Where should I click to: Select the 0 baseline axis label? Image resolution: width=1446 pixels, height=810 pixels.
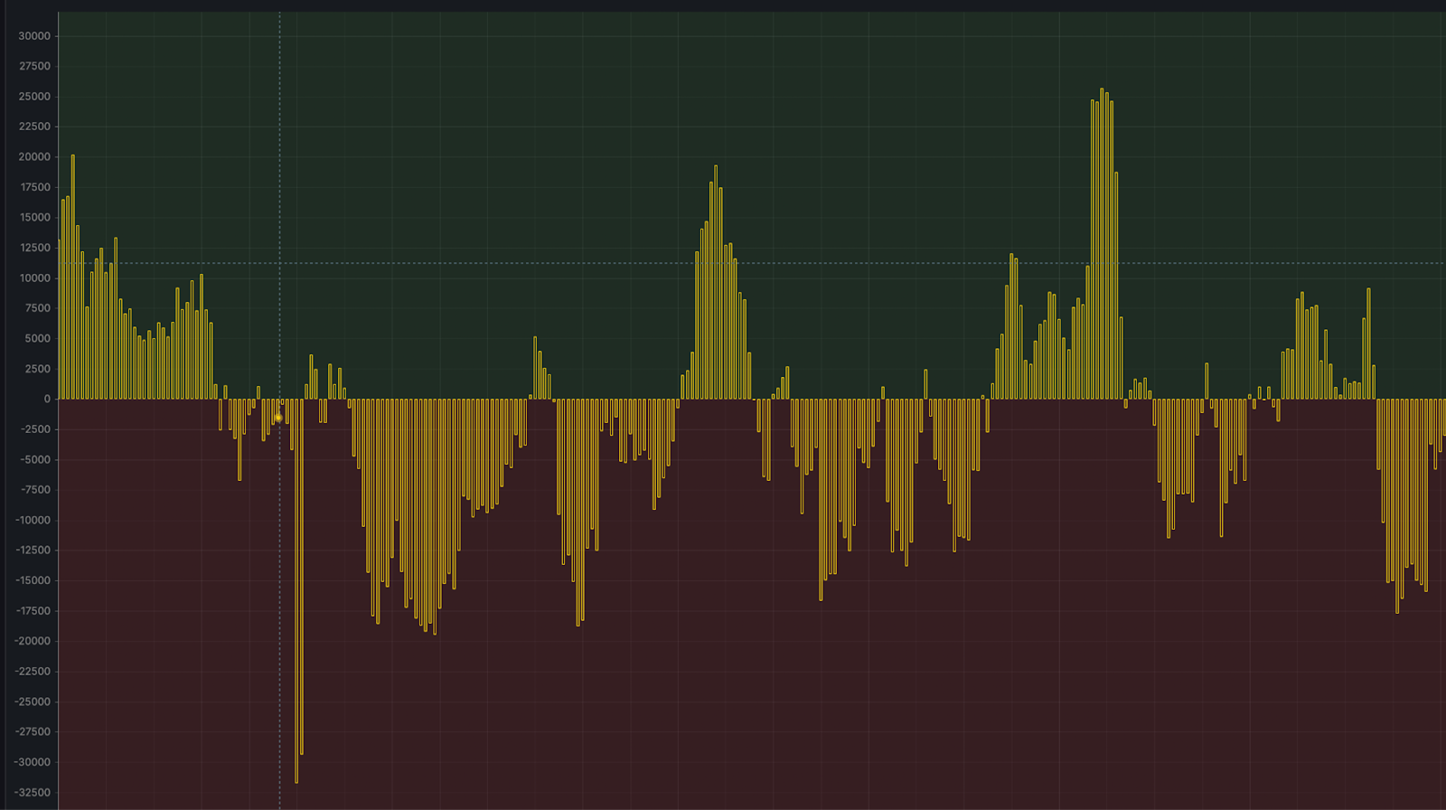point(47,399)
